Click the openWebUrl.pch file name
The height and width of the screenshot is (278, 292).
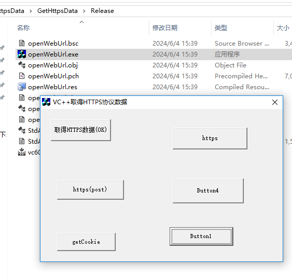click(x=53, y=76)
